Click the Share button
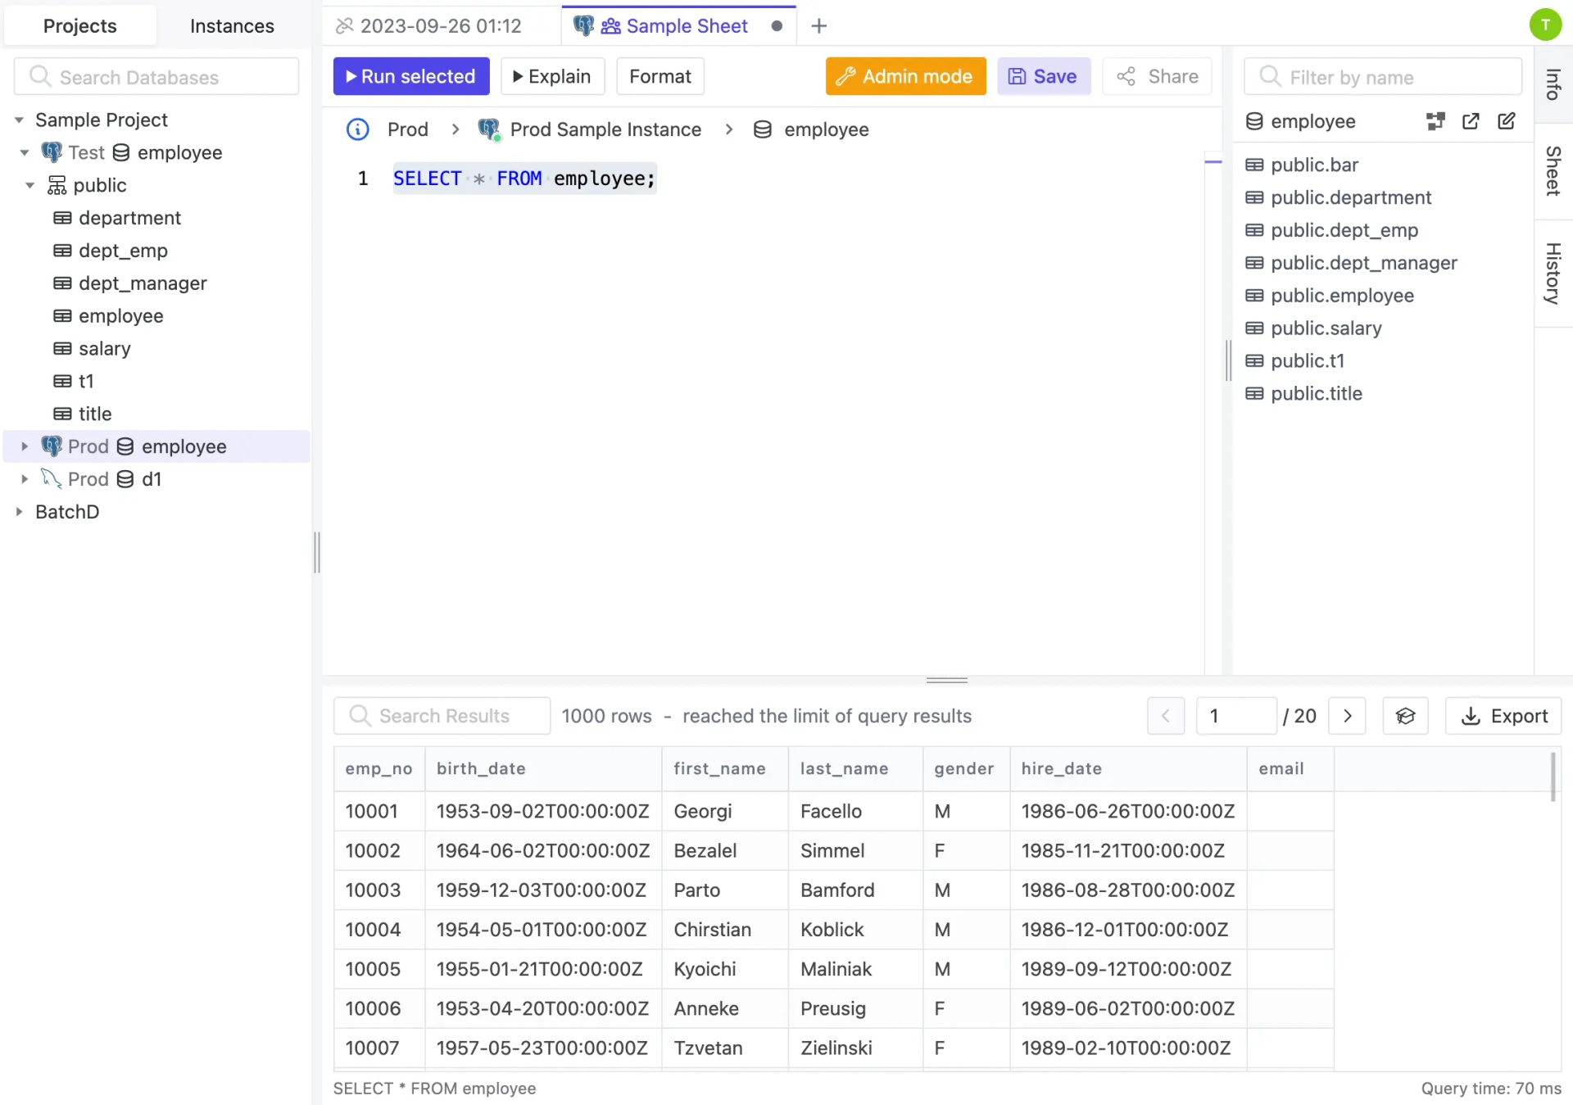Image resolution: width=1573 pixels, height=1105 pixels. click(1157, 76)
